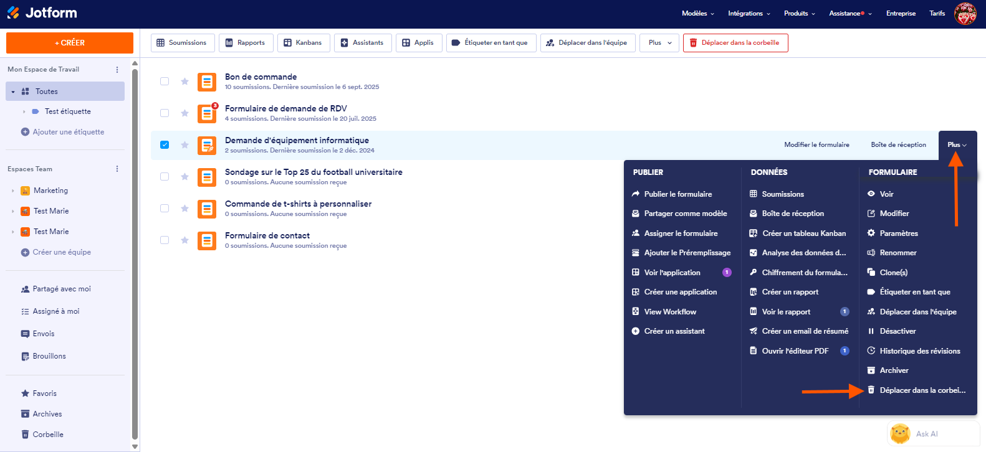Open Boîte de réception row link
This screenshot has width=986, height=452.
[x=898, y=144]
